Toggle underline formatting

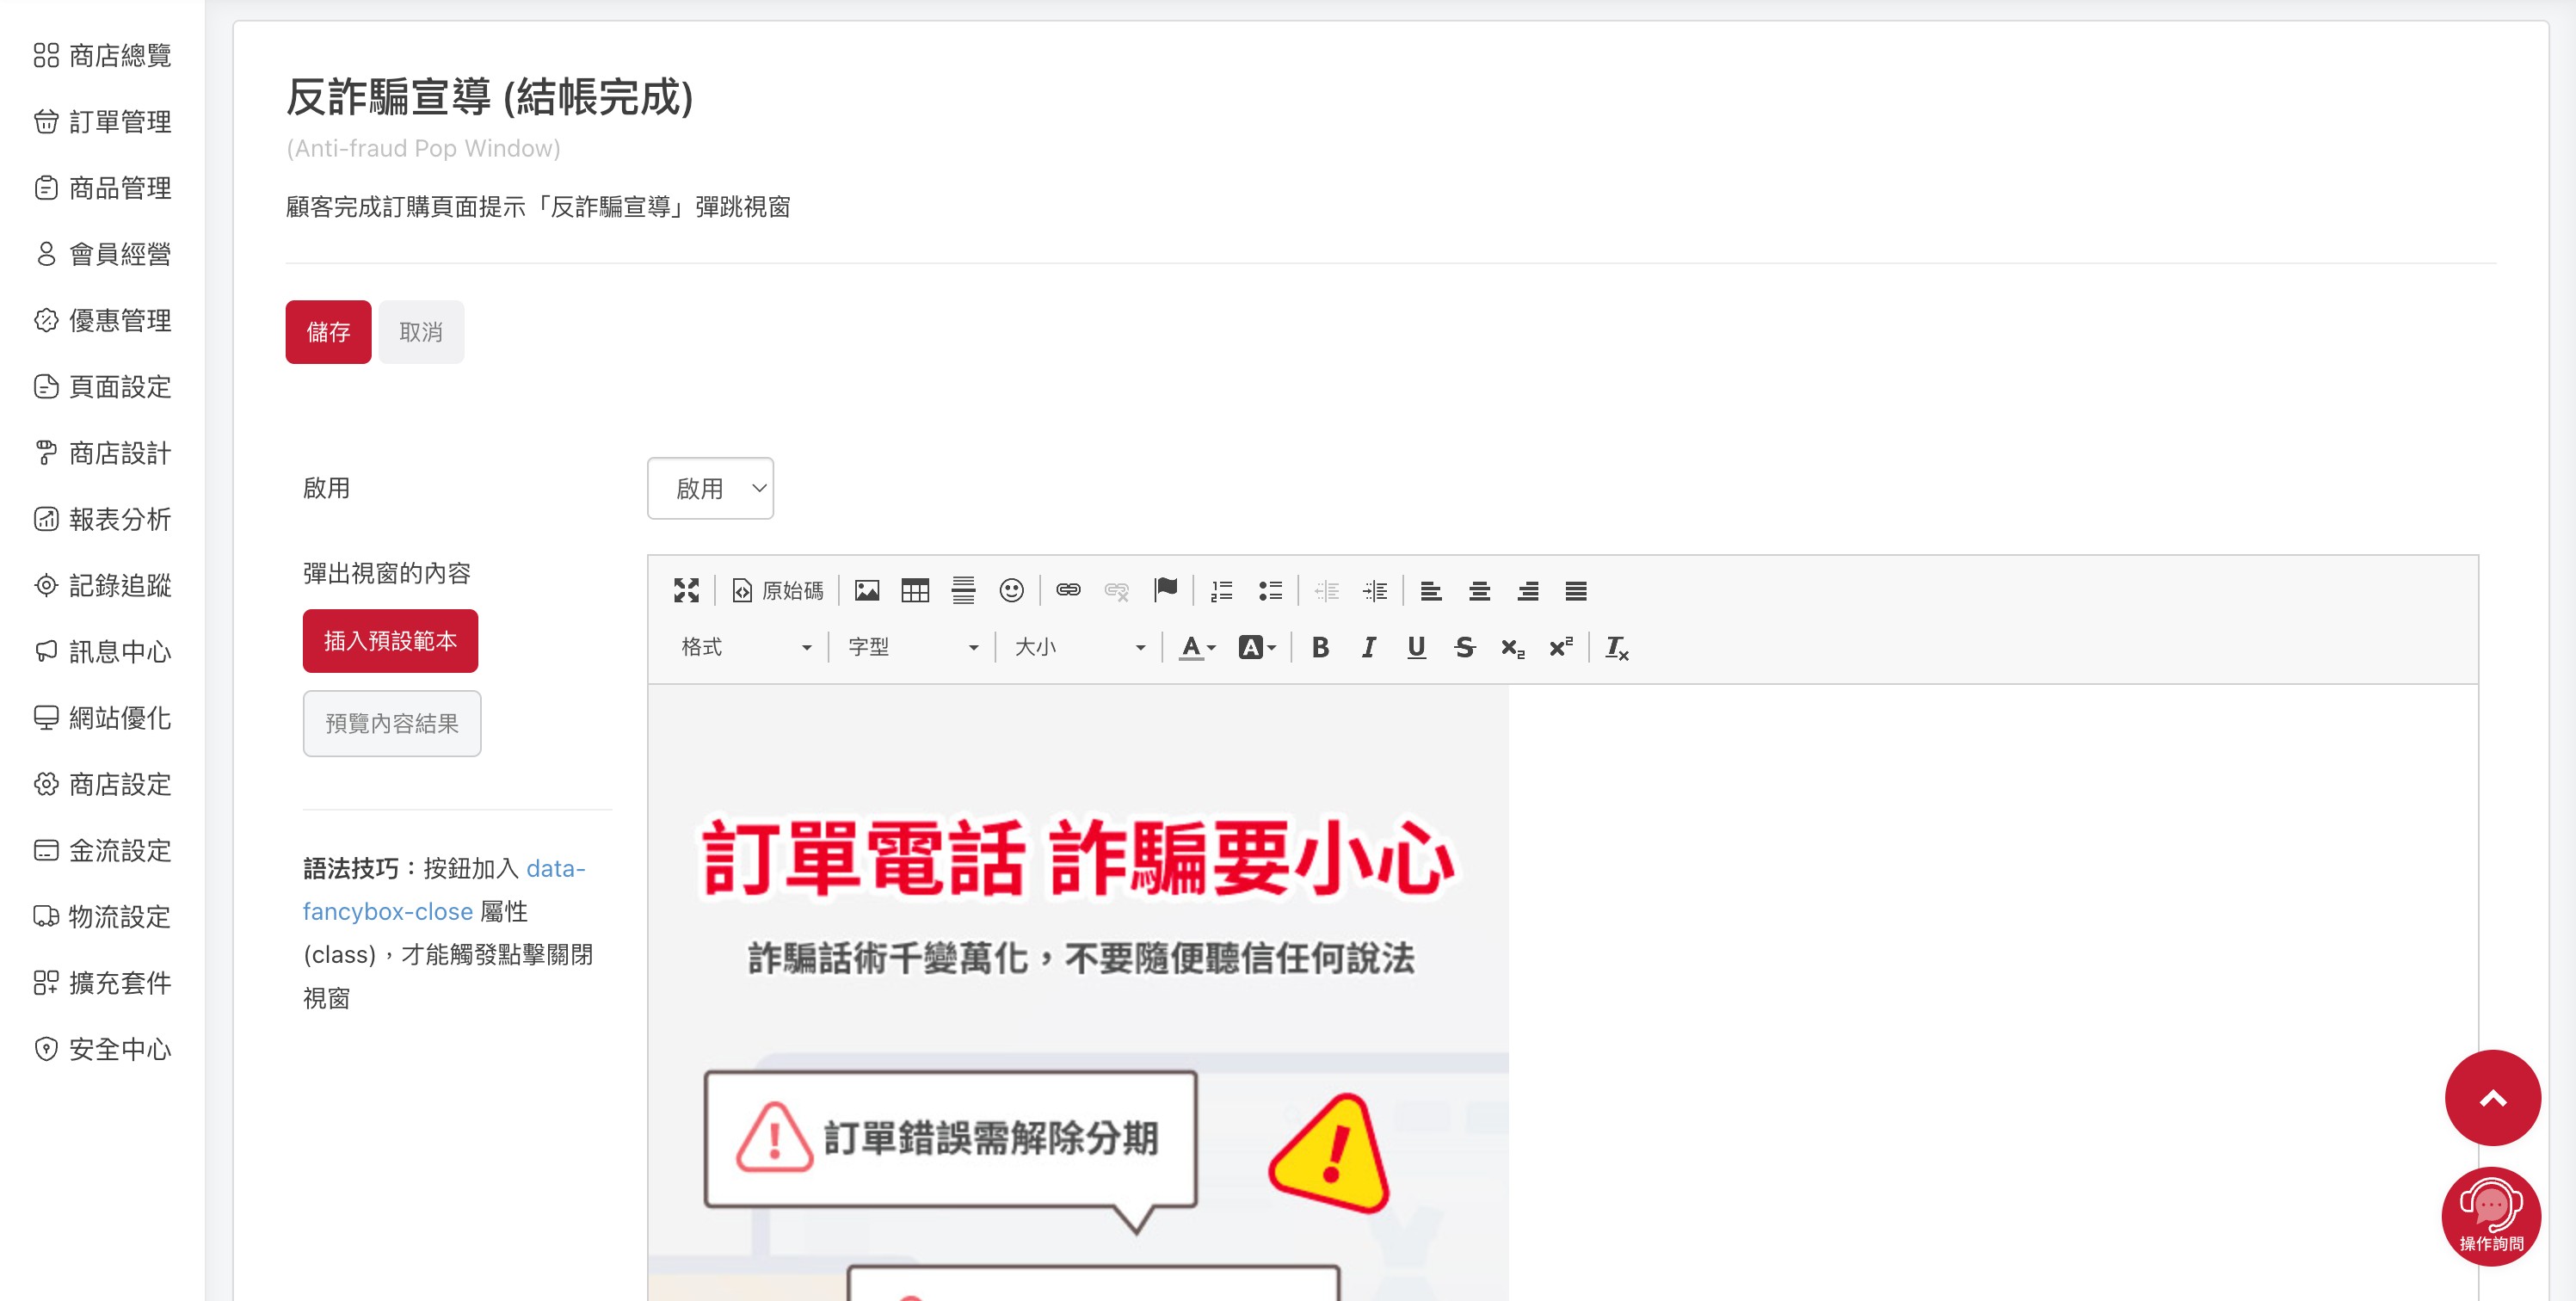(1416, 647)
